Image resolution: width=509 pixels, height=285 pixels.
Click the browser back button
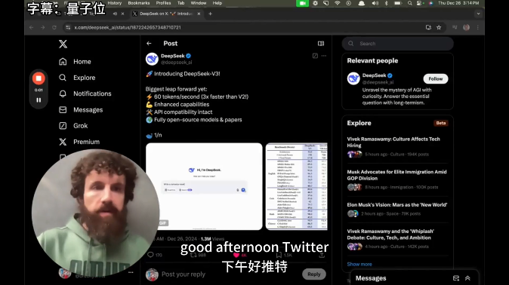click(x=32, y=28)
